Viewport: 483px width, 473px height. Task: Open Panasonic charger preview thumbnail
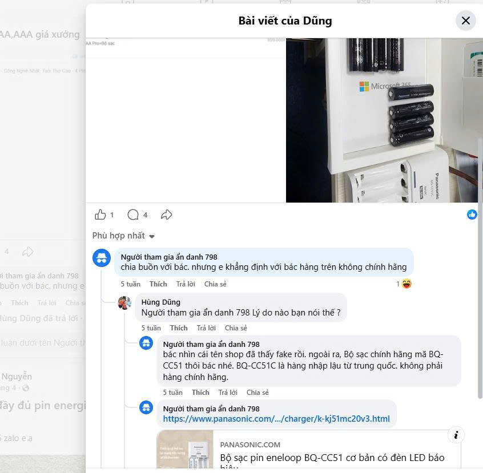185,449
